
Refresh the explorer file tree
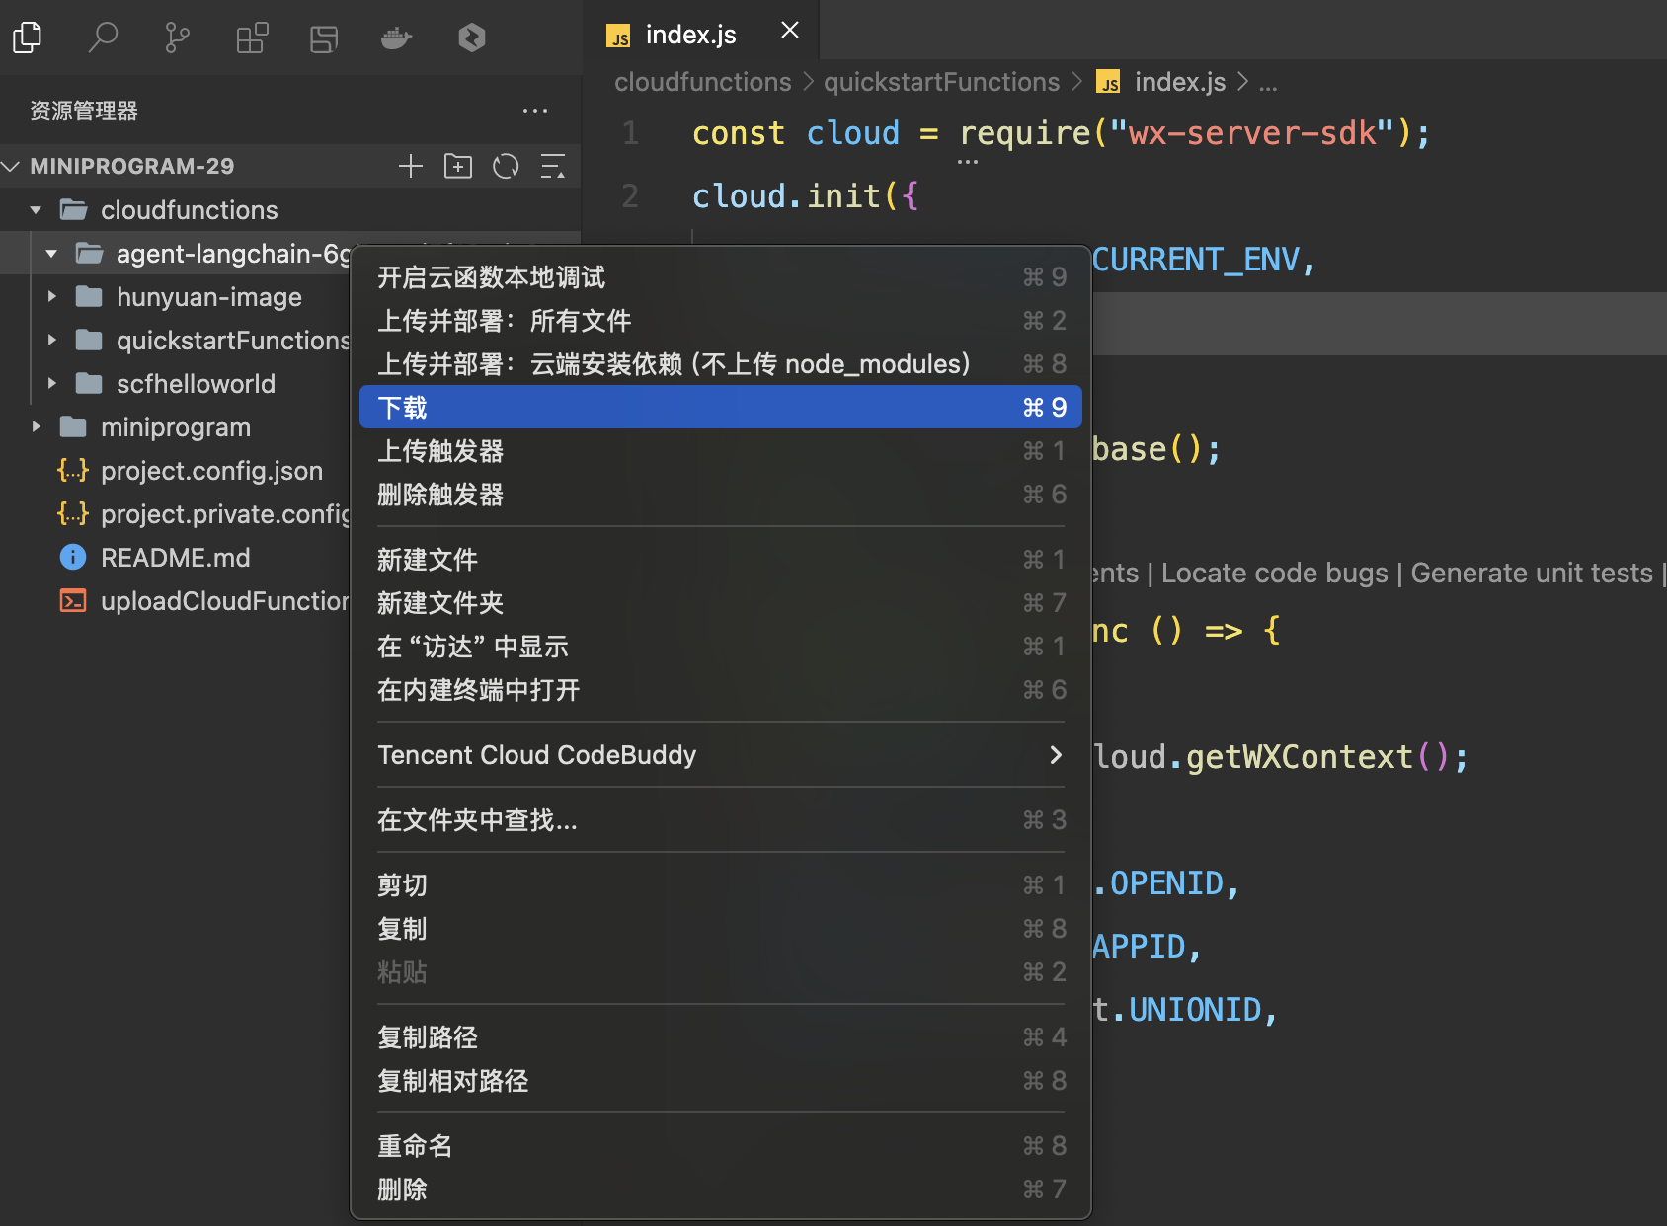[x=506, y=166]
